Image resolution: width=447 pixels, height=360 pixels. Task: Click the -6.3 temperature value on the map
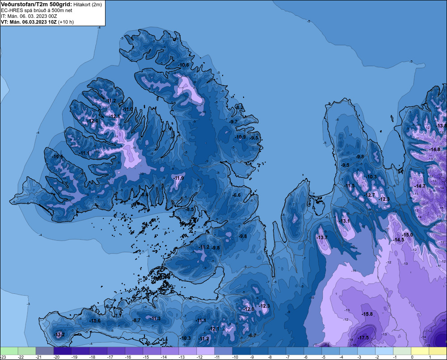[109, 306]
